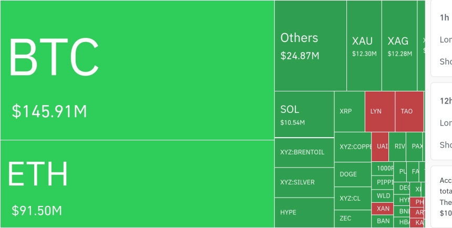
Task: Click the BTC $145.91M heatmap tile
Action: point(137,70)
